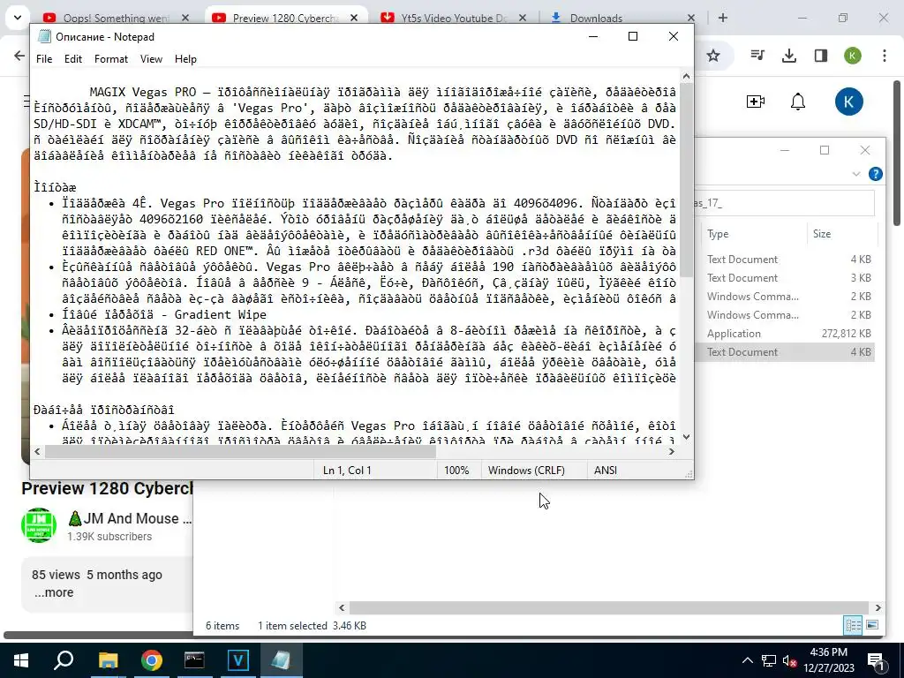Click Notepad vertical scrollbar down arrow
The height and width of the screenshot is (678, 904).
coord(686,437)
